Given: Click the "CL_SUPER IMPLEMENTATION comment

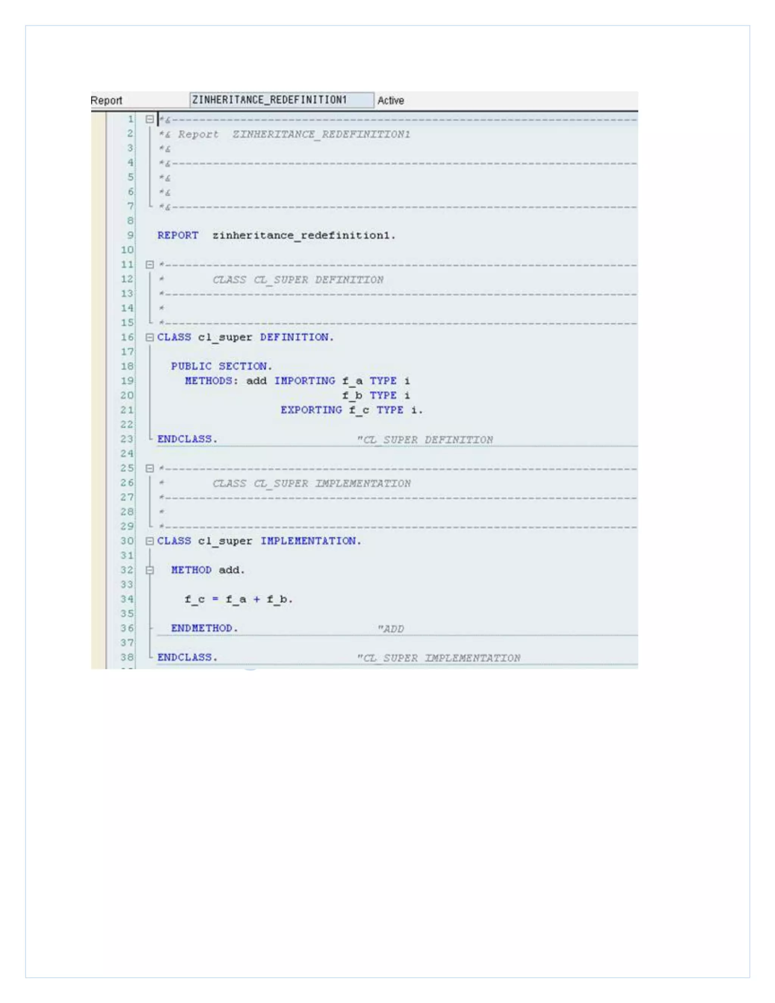Looking at the screenshot, I should click(439, 658).
